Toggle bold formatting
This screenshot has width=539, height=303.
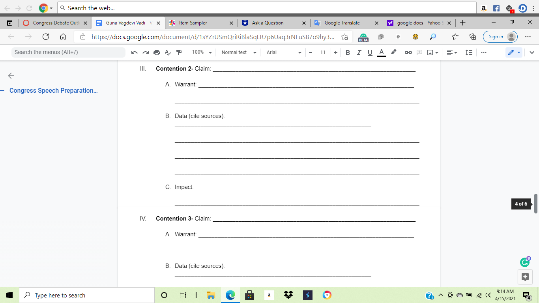pos(348,52)
